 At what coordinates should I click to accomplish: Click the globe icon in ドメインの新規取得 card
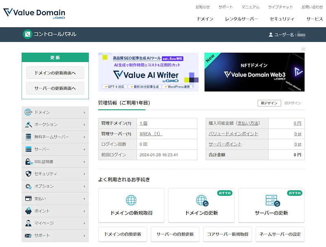pos(131,200)
